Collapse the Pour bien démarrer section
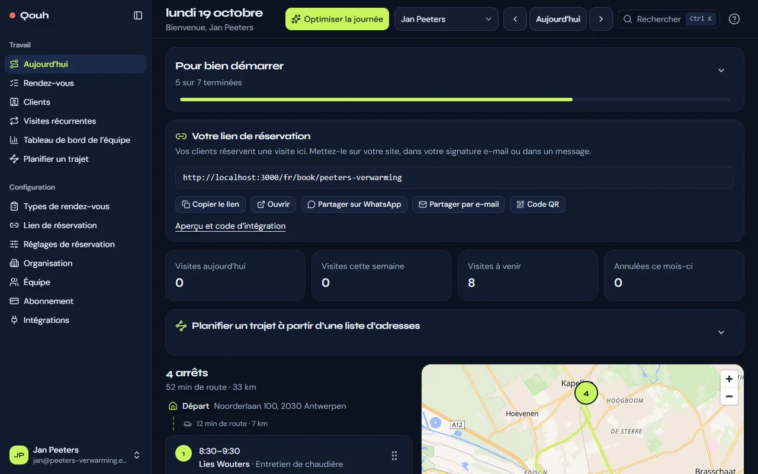This screenshot has width=758, height=474. coord(721,71)
